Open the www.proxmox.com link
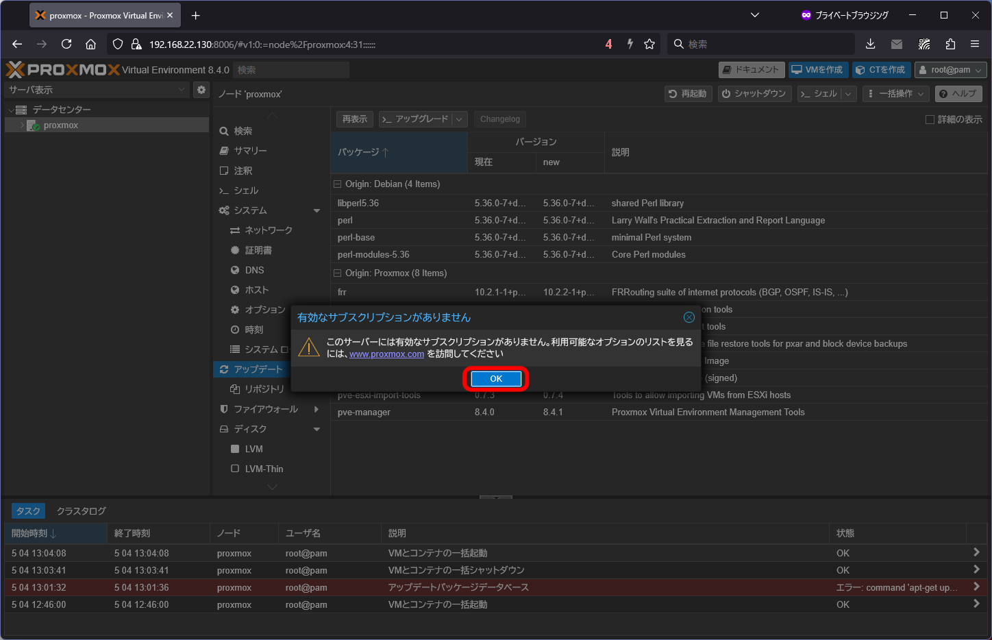This screenshot has width=992, height=640. [386, 354]
